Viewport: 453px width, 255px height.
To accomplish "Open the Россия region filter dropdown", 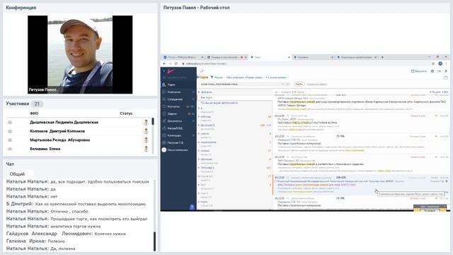I will [x=219, y=77].
